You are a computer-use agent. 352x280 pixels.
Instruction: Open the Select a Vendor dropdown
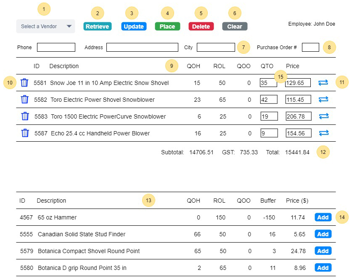point(45,26)
